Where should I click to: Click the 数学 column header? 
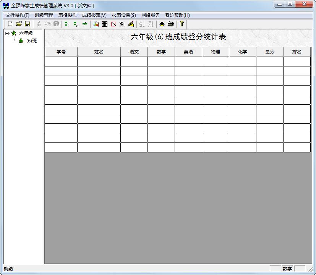coord(161,52)
